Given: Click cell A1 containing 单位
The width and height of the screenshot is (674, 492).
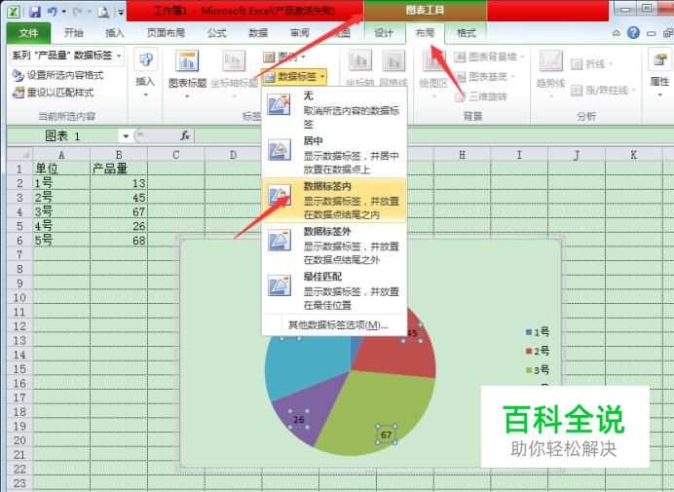Looking at the screenshot, I should [x=61, y=169].
